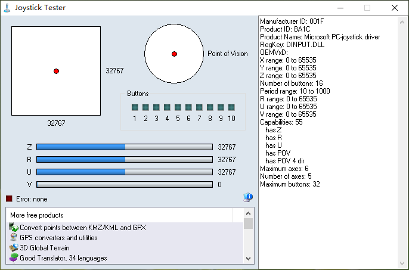Click the 3D Global Terrain icon
Screen dimensions: 409x270
click(14, 248)
